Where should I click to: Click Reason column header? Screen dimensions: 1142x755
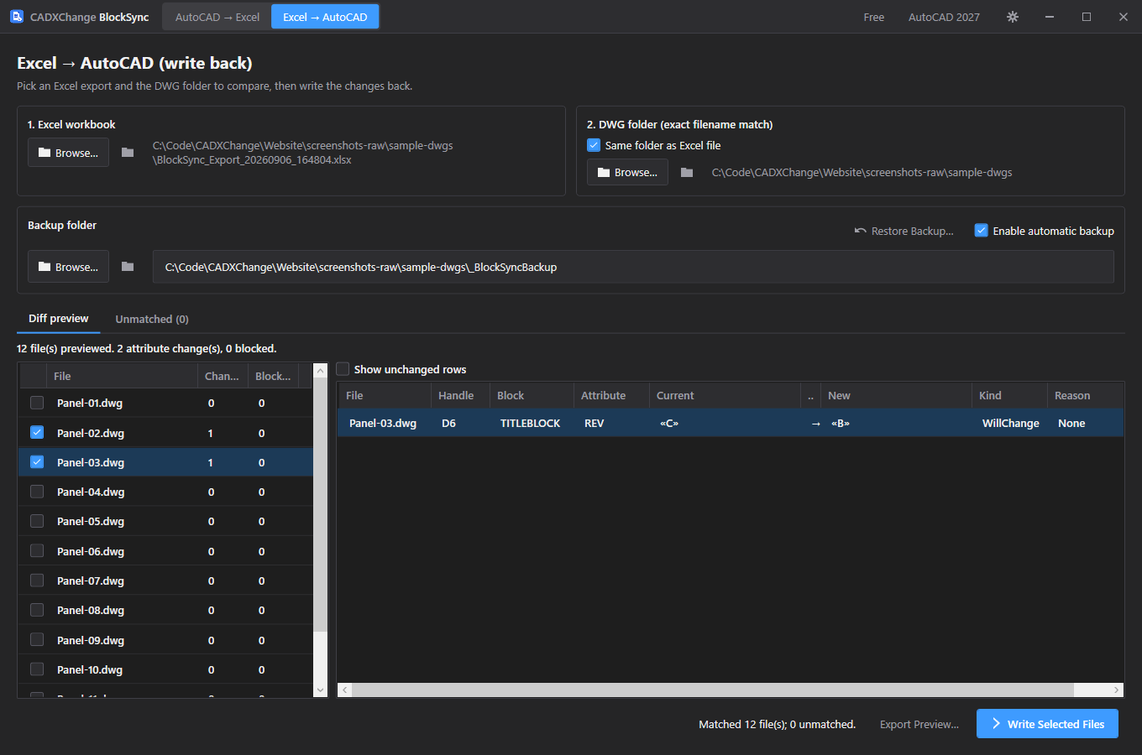coord(1085,395)
